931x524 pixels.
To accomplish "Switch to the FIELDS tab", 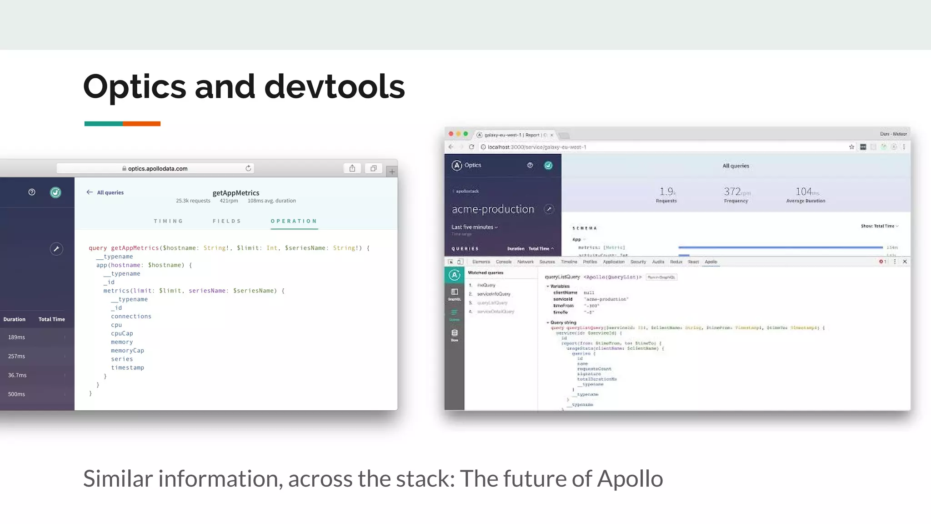I will coord(227,221).
